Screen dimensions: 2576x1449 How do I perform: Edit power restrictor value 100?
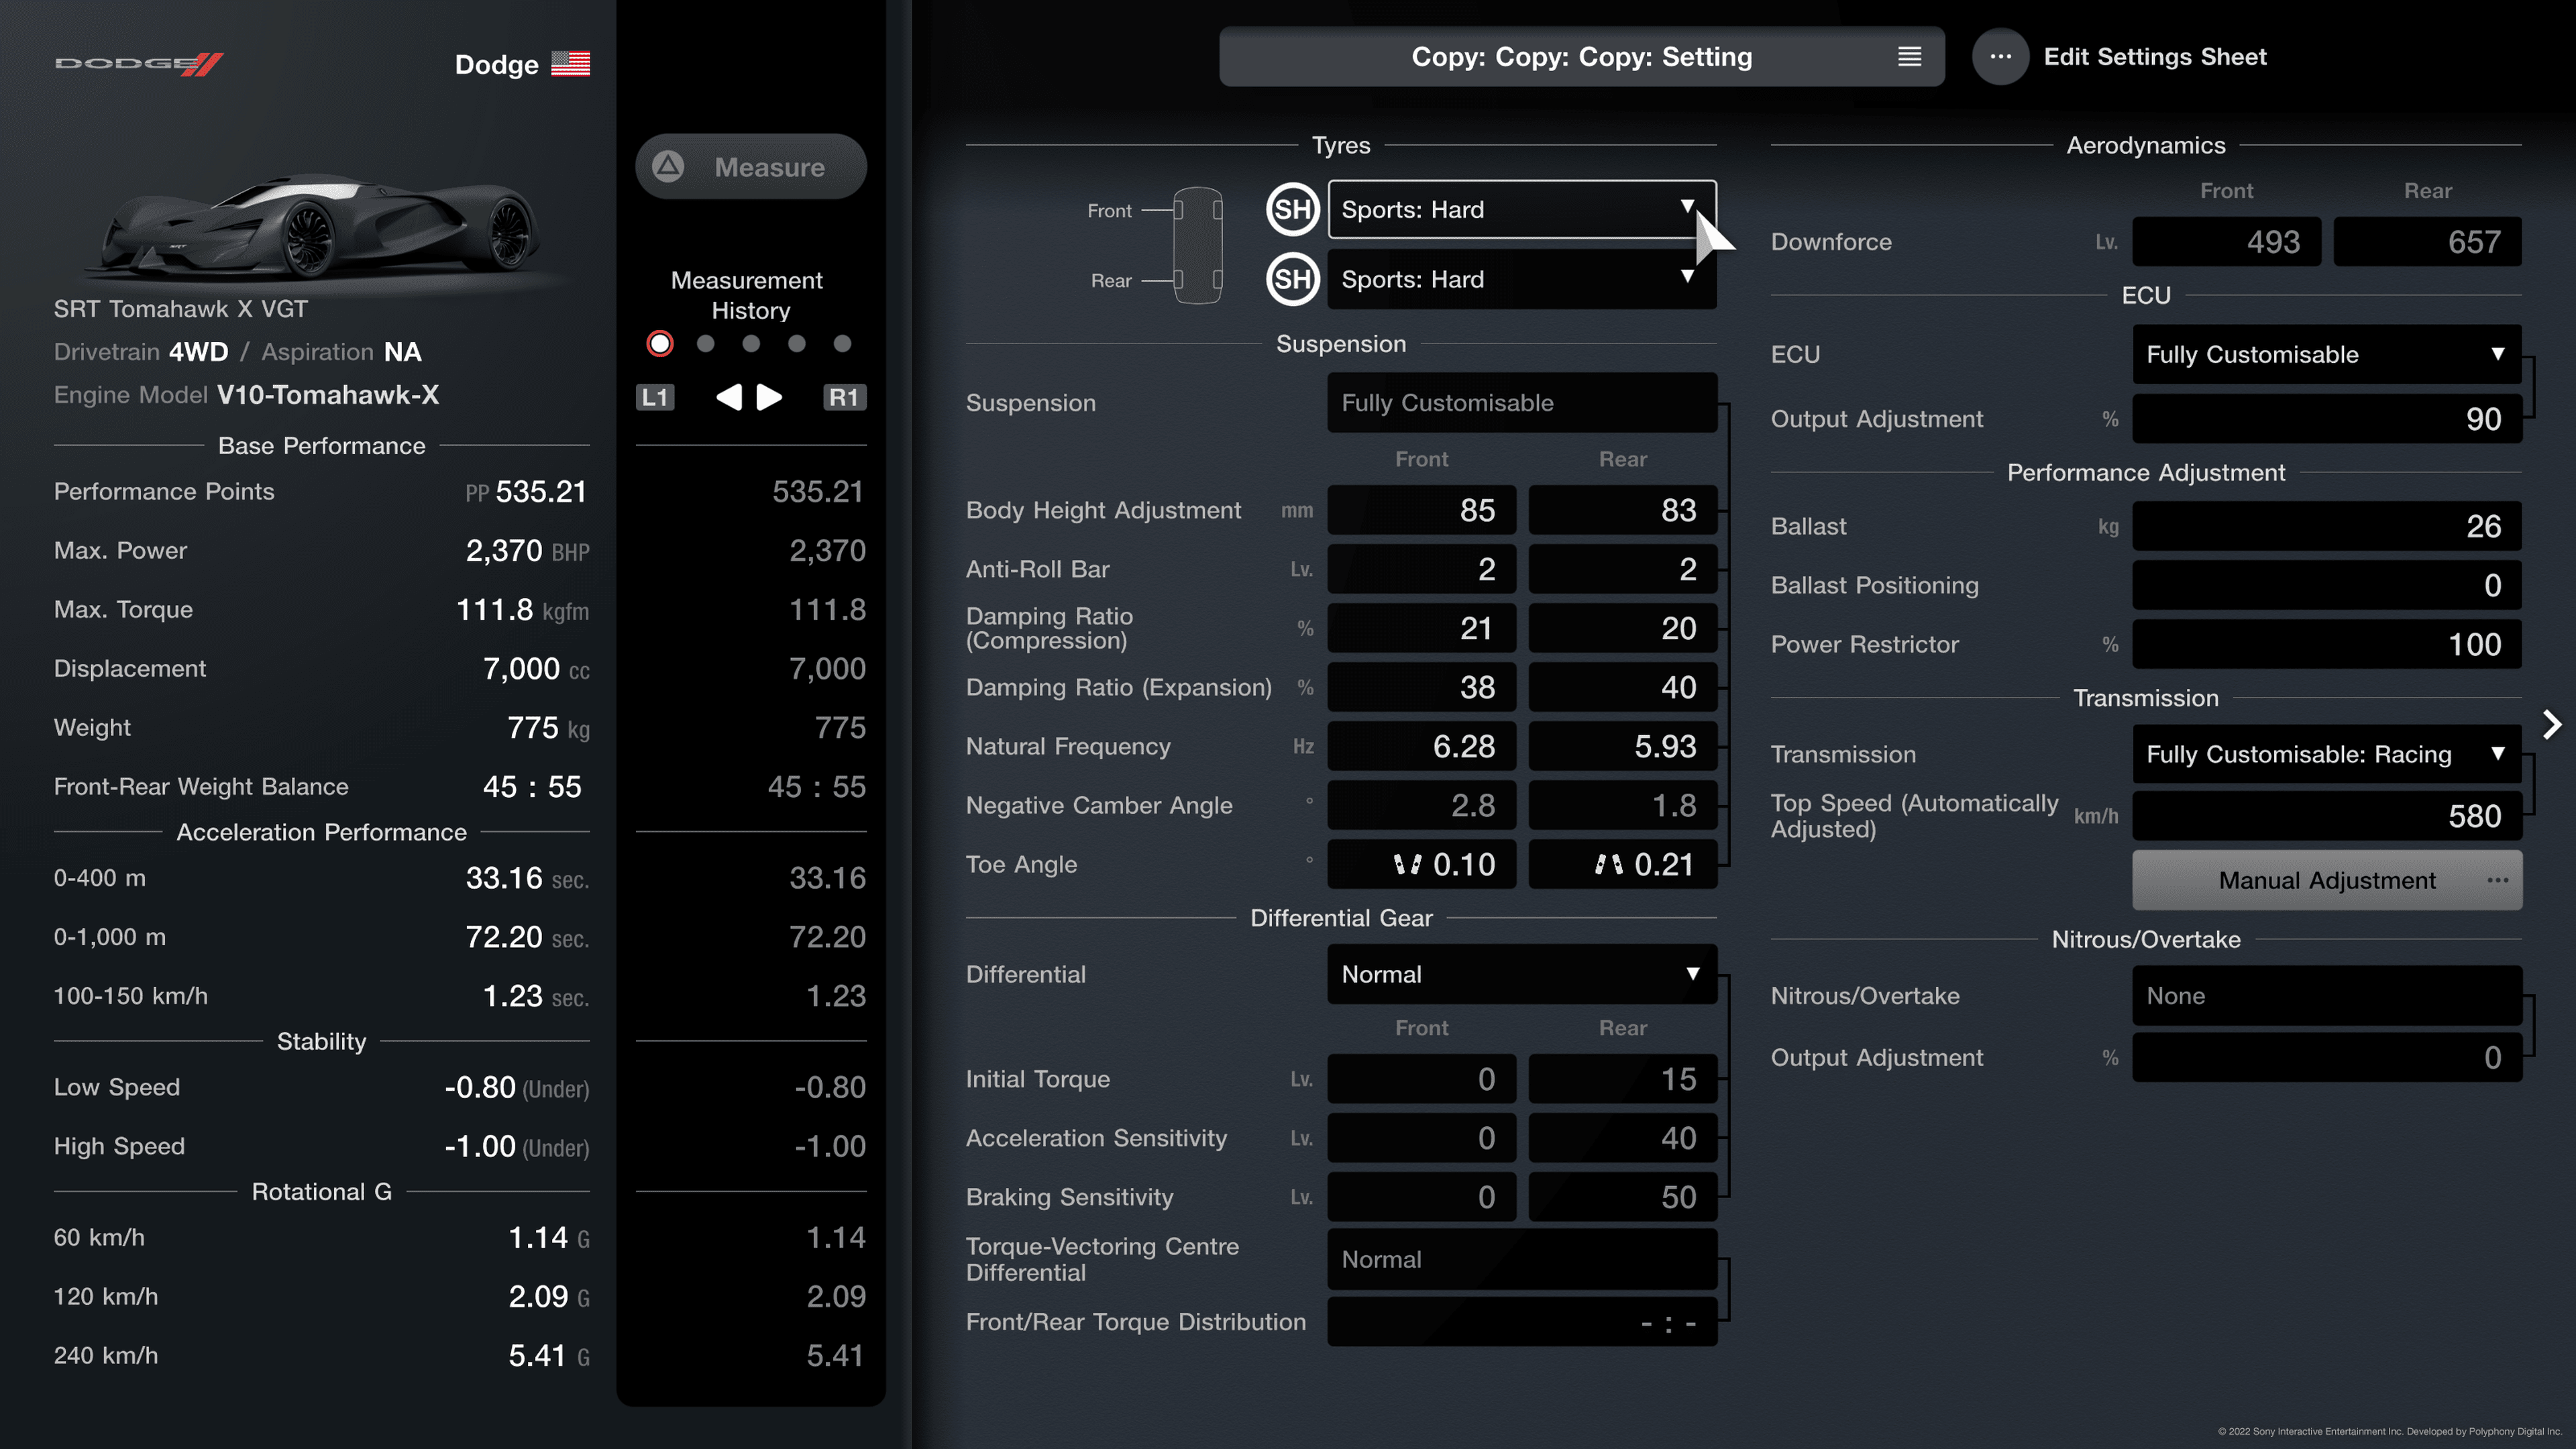(x=2327, y=644)
